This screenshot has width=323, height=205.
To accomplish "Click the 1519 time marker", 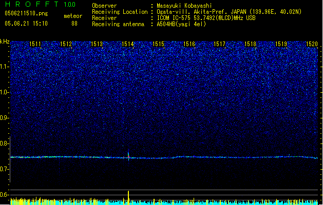I will click(x=281, y=44).
